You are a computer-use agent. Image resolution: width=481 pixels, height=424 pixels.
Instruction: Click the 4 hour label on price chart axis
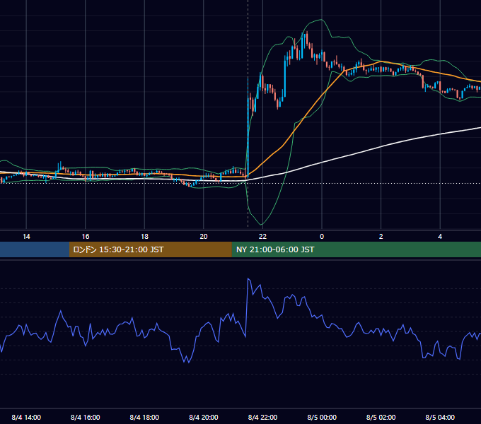click(440, 237)
